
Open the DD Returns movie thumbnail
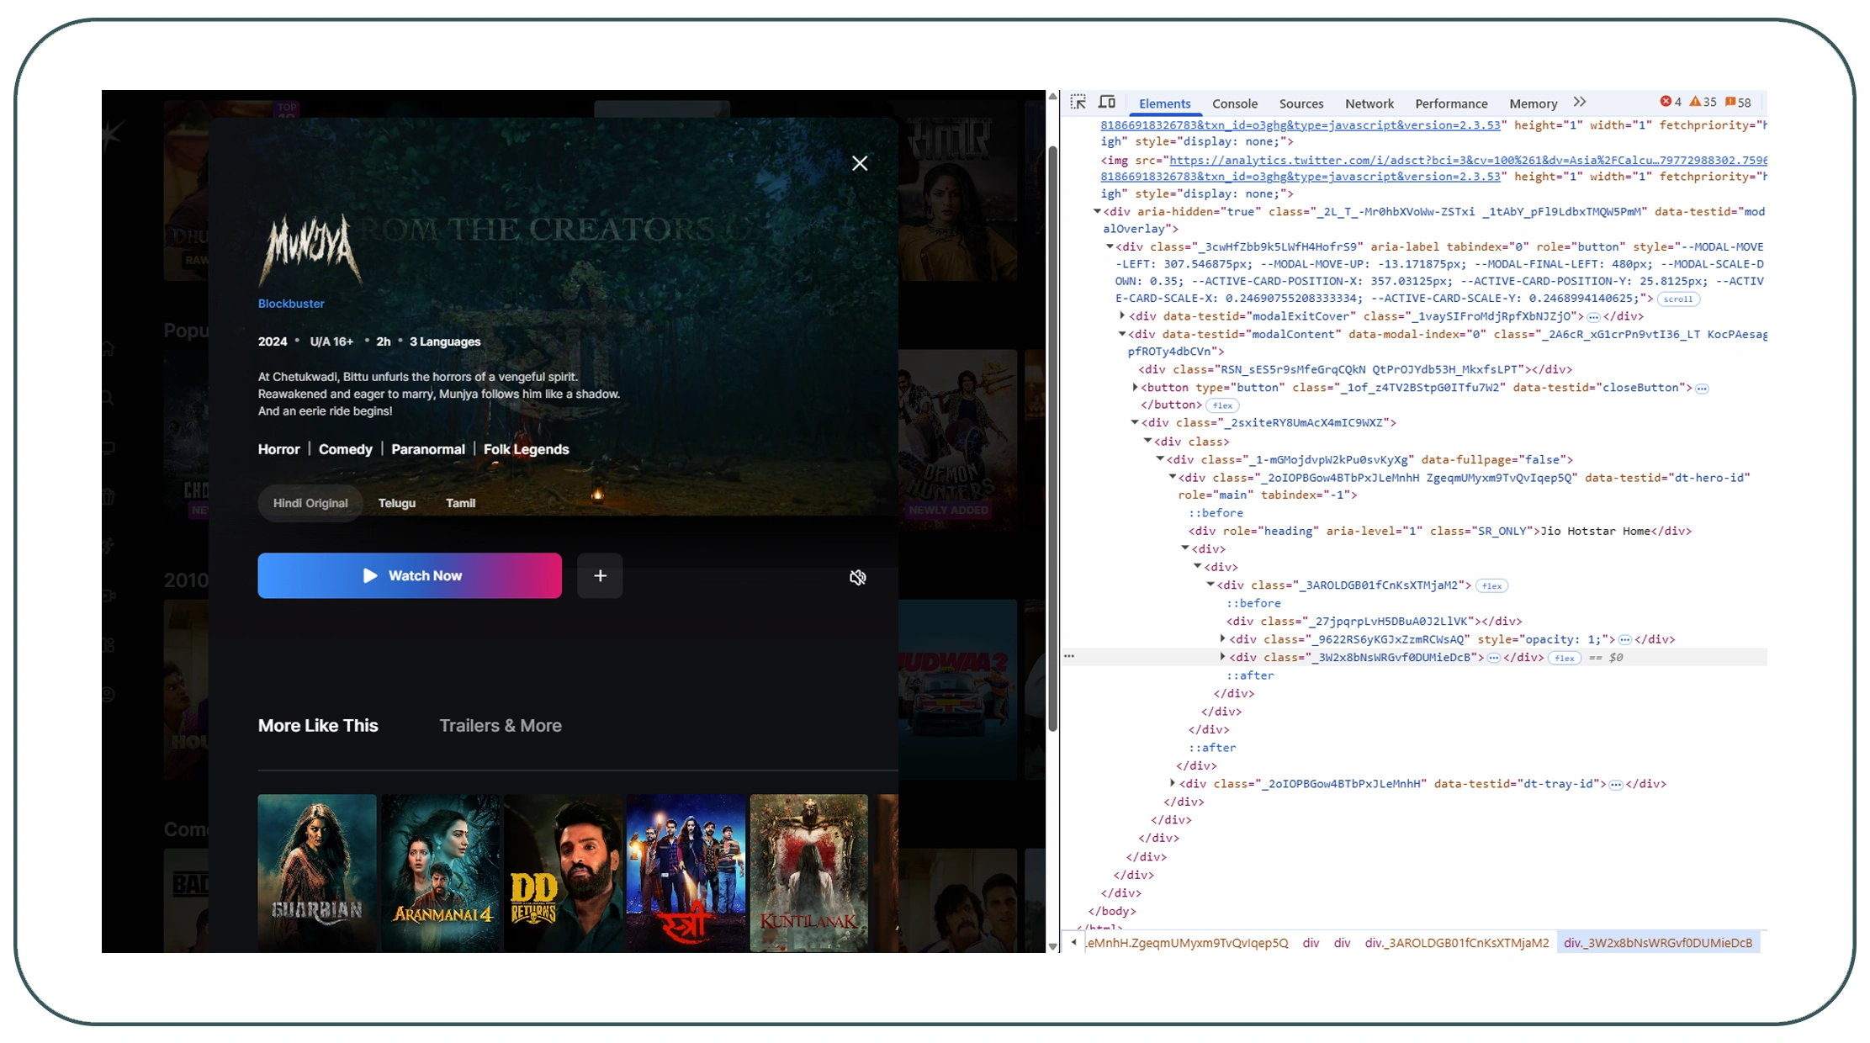[x=563, y=873]
